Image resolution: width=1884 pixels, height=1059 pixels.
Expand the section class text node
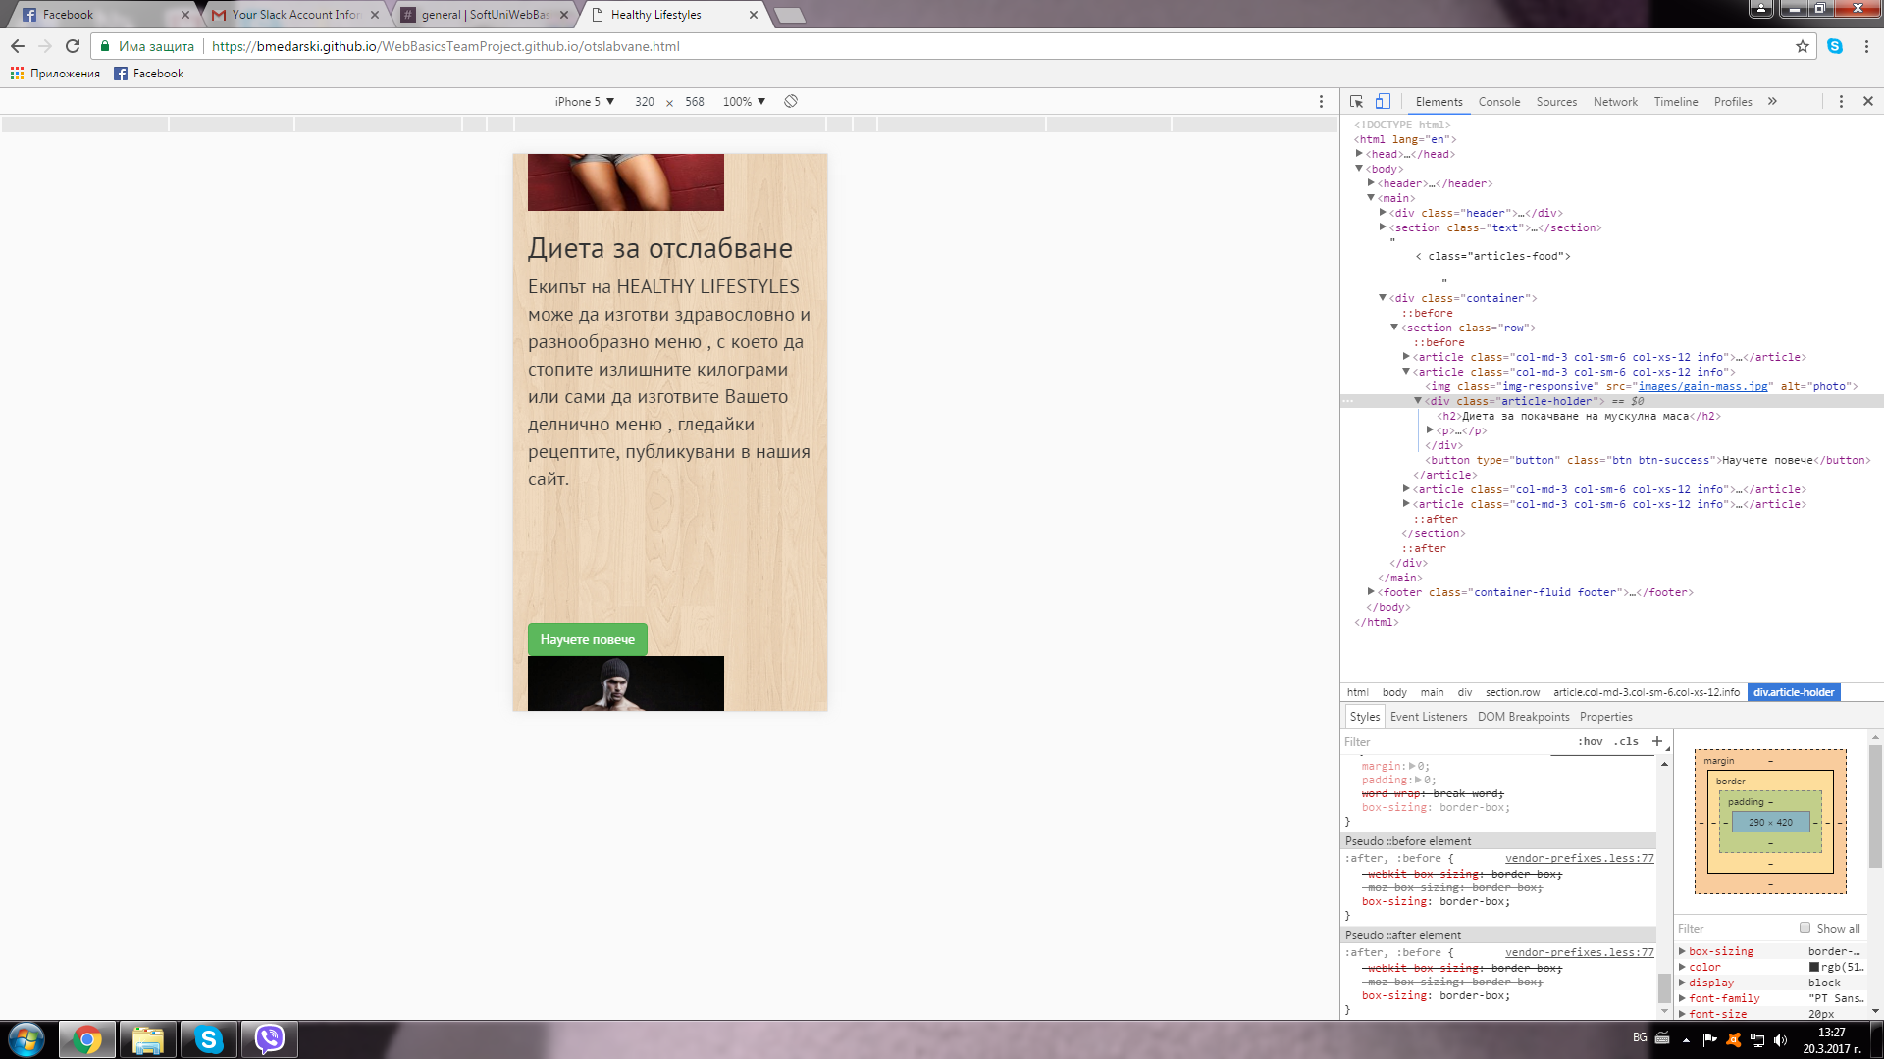point(1383,227)
